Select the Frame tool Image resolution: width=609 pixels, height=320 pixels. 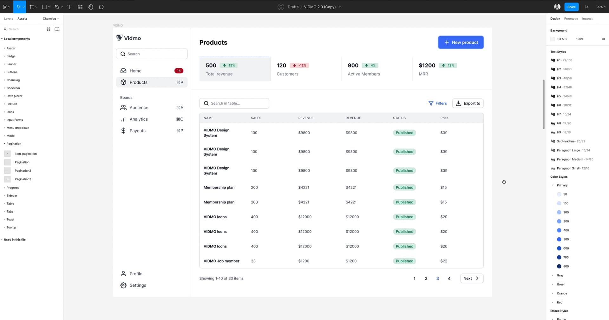pyautogui.click(x=32, y=7)
